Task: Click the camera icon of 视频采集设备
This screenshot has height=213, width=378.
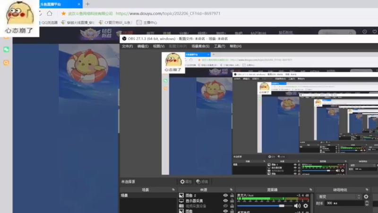Action: (x=181, y=206)
